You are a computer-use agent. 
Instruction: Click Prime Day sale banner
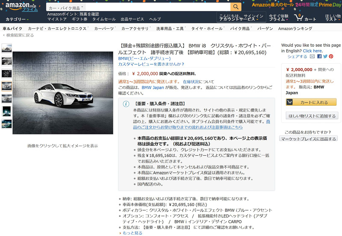tap(296, 5)
